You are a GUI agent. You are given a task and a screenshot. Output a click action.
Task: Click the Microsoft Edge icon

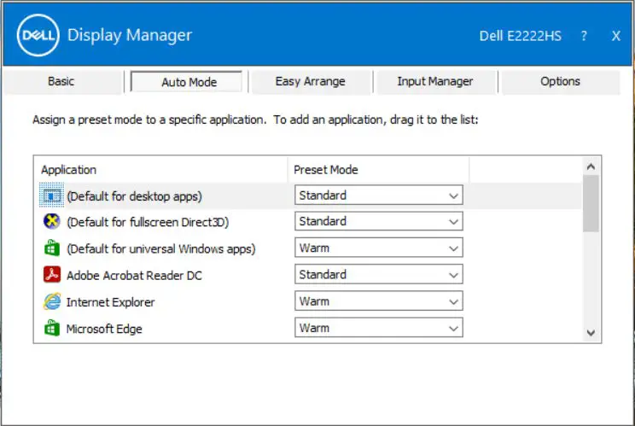(x=51, y=328)
